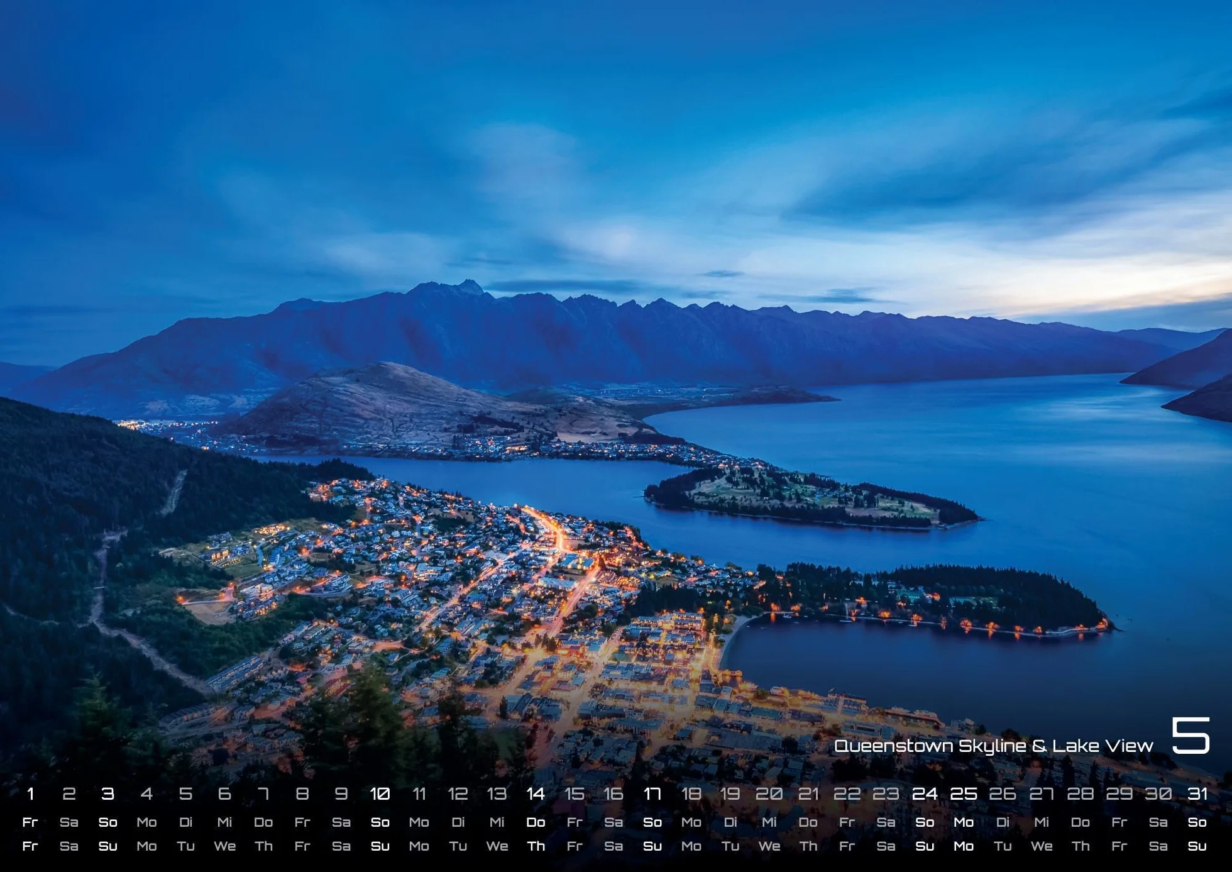This screenshot has width=1232, height=872.
Task: Click day number '12' in calendar strip
Action: click(458, 794)
